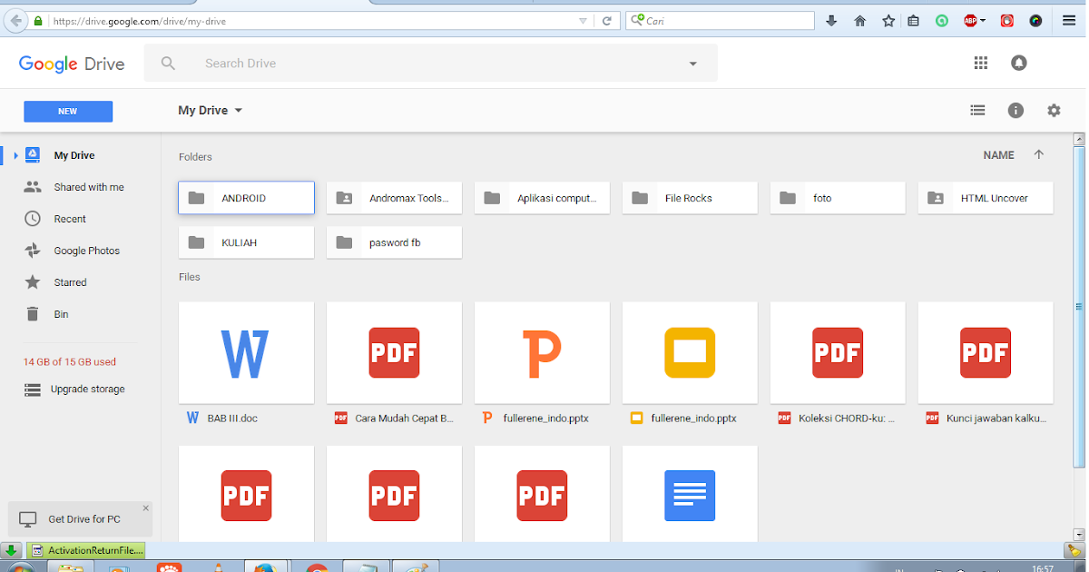The height and width of the screenshot is (572, 1089).
Task: Open the Starred section
Action: point(70,282)
